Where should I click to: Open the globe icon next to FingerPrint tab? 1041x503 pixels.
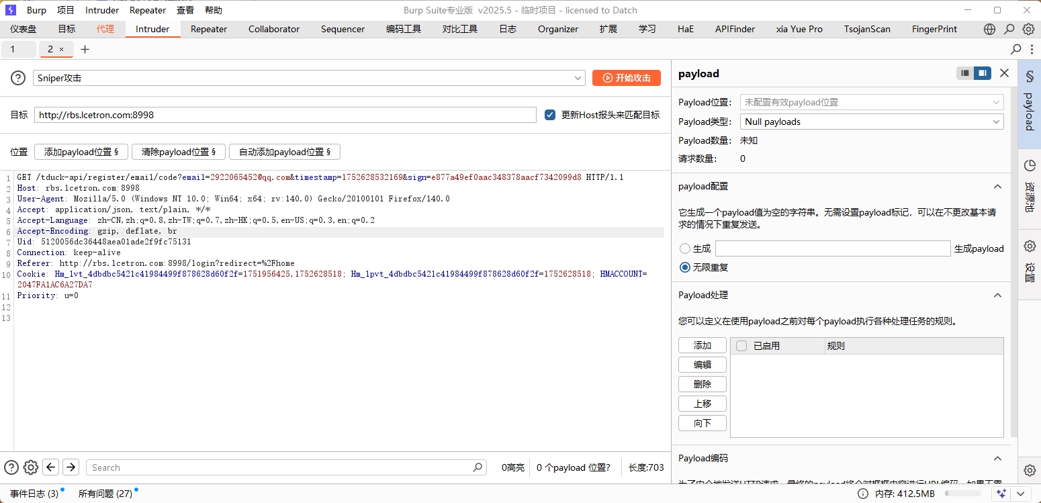[x=989, y=29]
